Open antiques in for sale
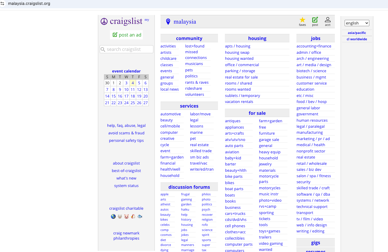Viewport: 388px width, 252px height. [233, 121]
